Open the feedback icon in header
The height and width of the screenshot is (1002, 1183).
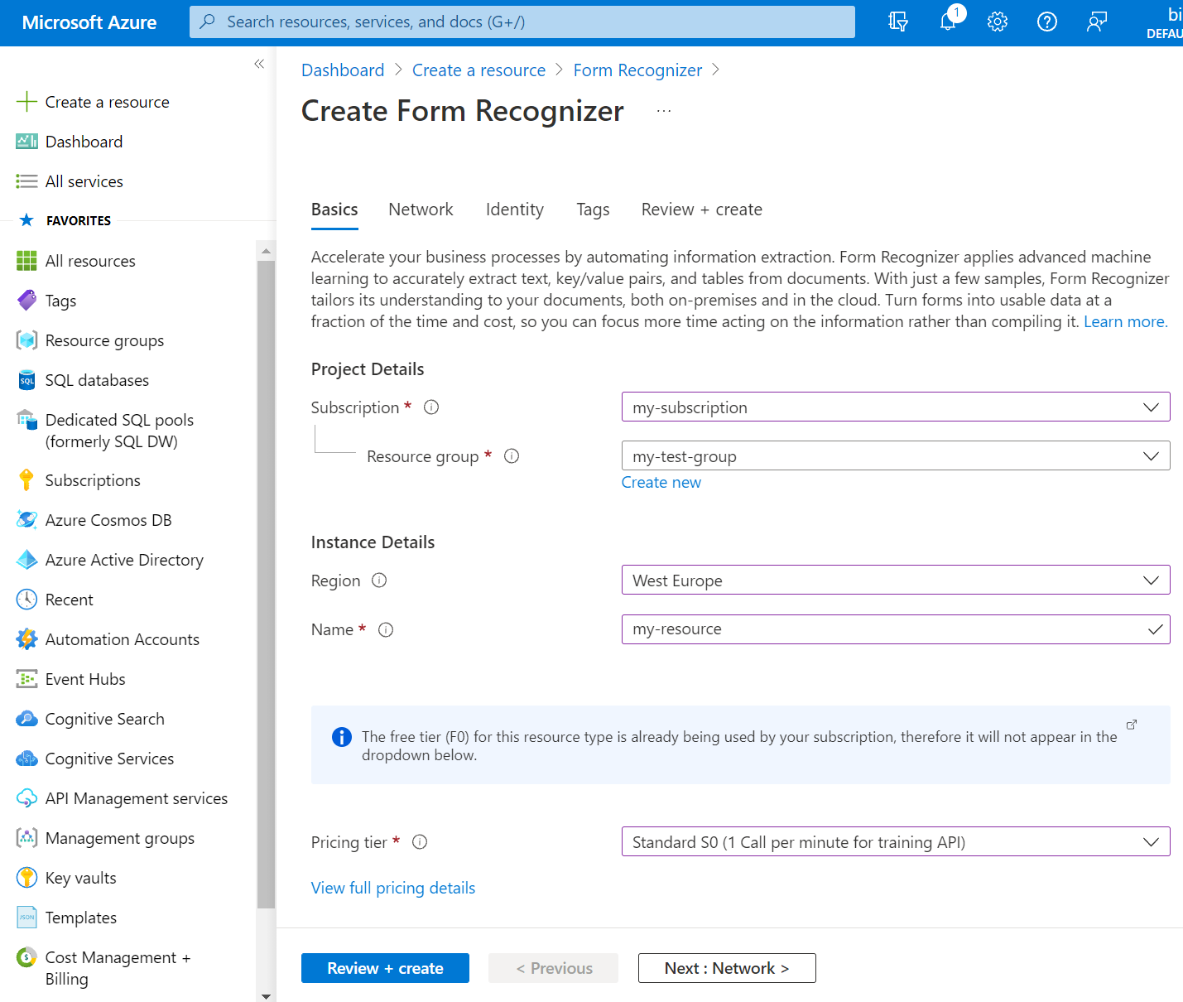pyautogui.click(x=1097, y=22)
